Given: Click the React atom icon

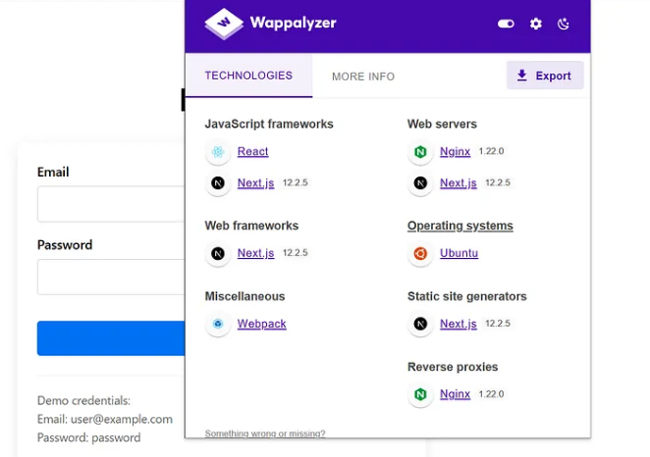Looking at the screenshot, I should 218,152.
